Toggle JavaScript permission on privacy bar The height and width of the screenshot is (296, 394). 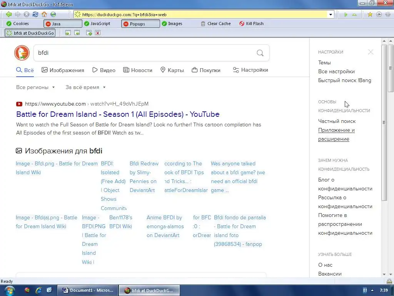point(97,24)
